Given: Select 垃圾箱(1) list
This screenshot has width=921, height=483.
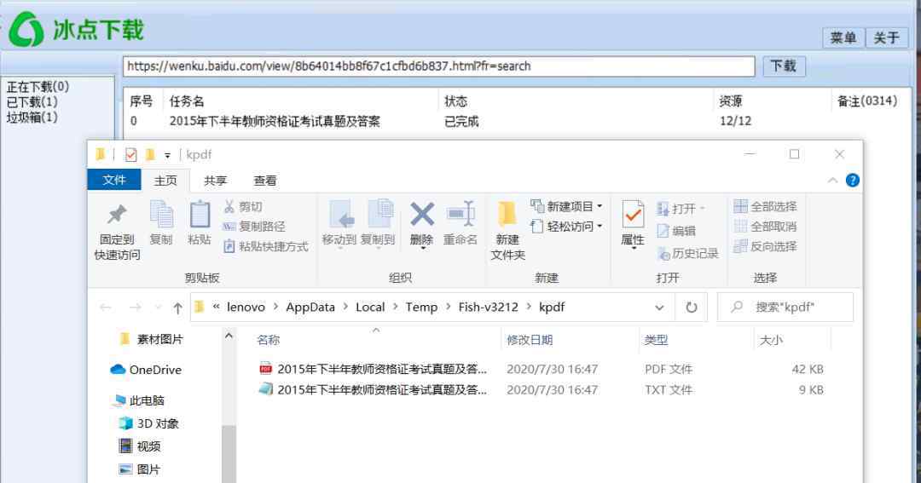Looking at the screenshot, I should pos(32,117).
